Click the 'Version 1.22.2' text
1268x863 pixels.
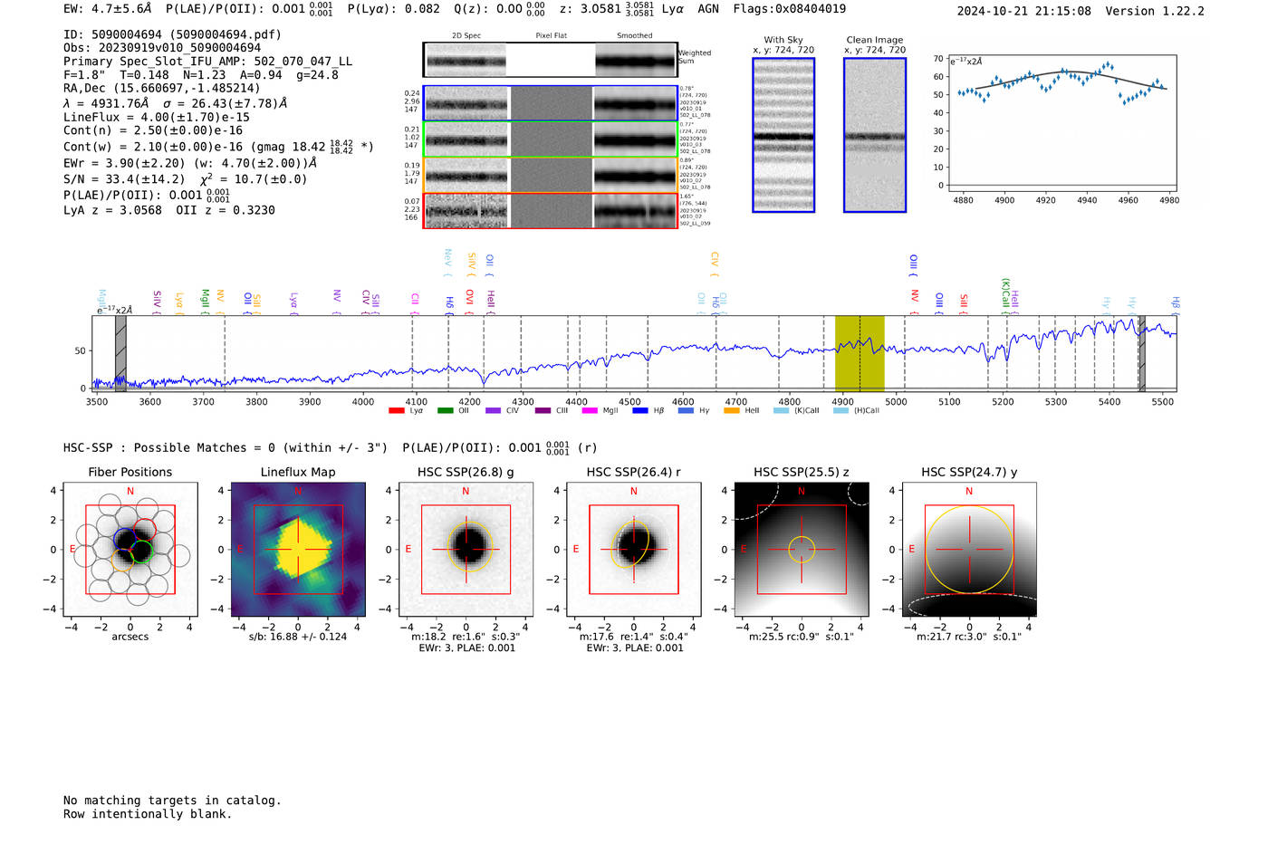[x=1155, y=11]
